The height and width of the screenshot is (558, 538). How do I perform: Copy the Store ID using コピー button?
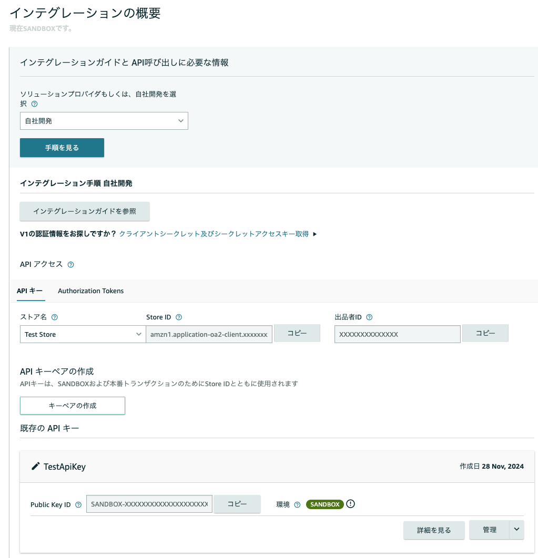coord(297,333)
